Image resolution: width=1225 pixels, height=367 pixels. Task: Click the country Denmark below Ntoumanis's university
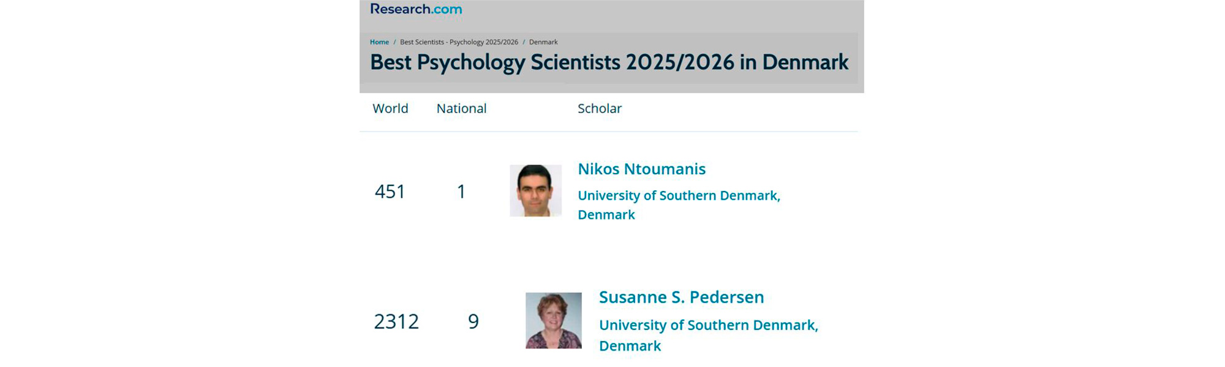coord(606,215)
